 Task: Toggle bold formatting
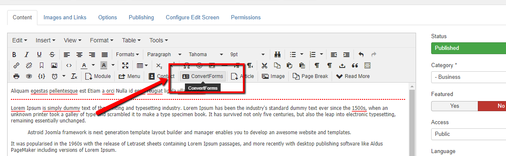coord(14,55)
